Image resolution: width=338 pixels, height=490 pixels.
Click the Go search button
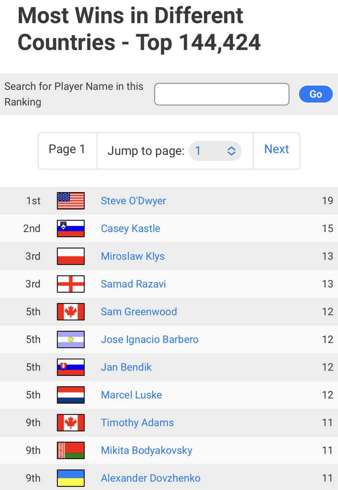coord(315,94)
